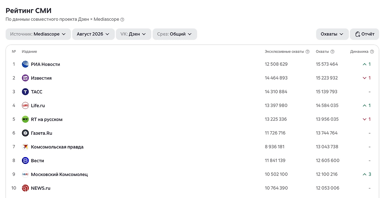The height and width of the screenshot is (198, 383).
Task: Open Газета.Ru publication link
Action: 41,133
